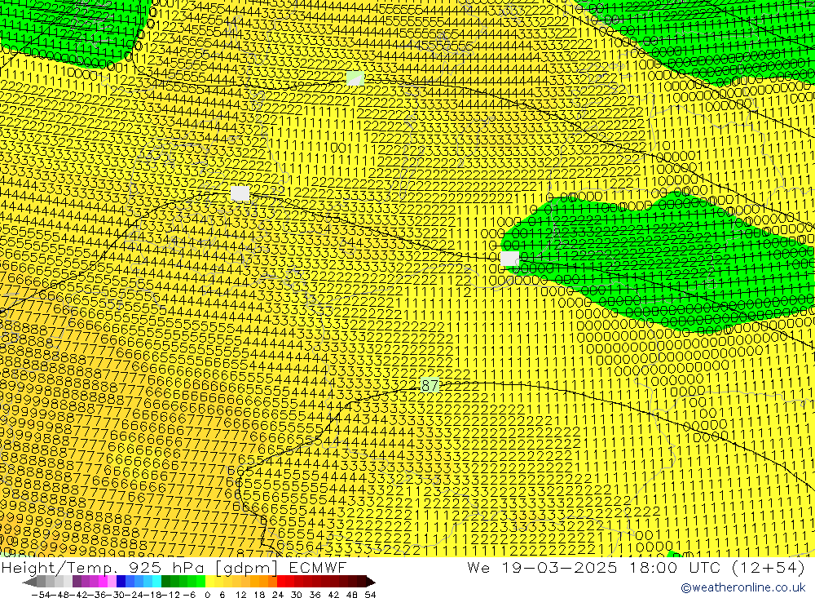815x598 pixels.
Task: Click the positive '12' label on the color scale
Action: [x=240, y=595]
